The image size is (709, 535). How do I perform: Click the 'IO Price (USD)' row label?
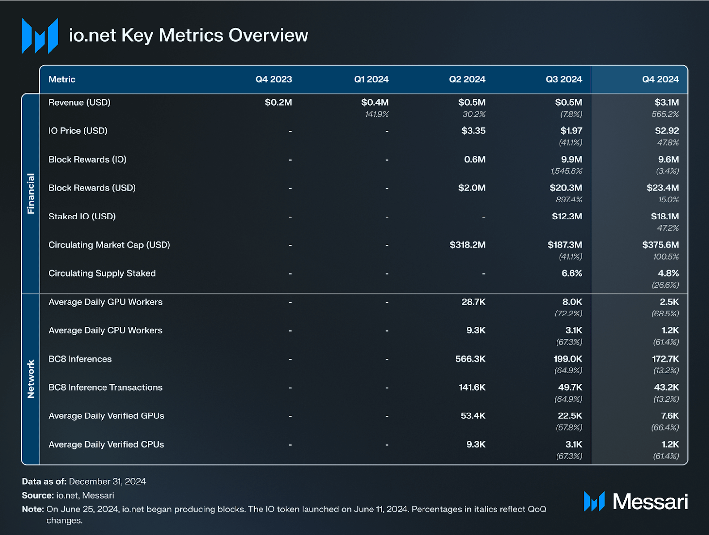pos(78,131)
